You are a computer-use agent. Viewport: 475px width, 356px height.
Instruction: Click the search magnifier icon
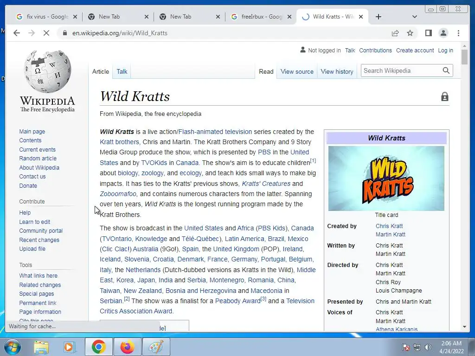click(x=446, y=70)
